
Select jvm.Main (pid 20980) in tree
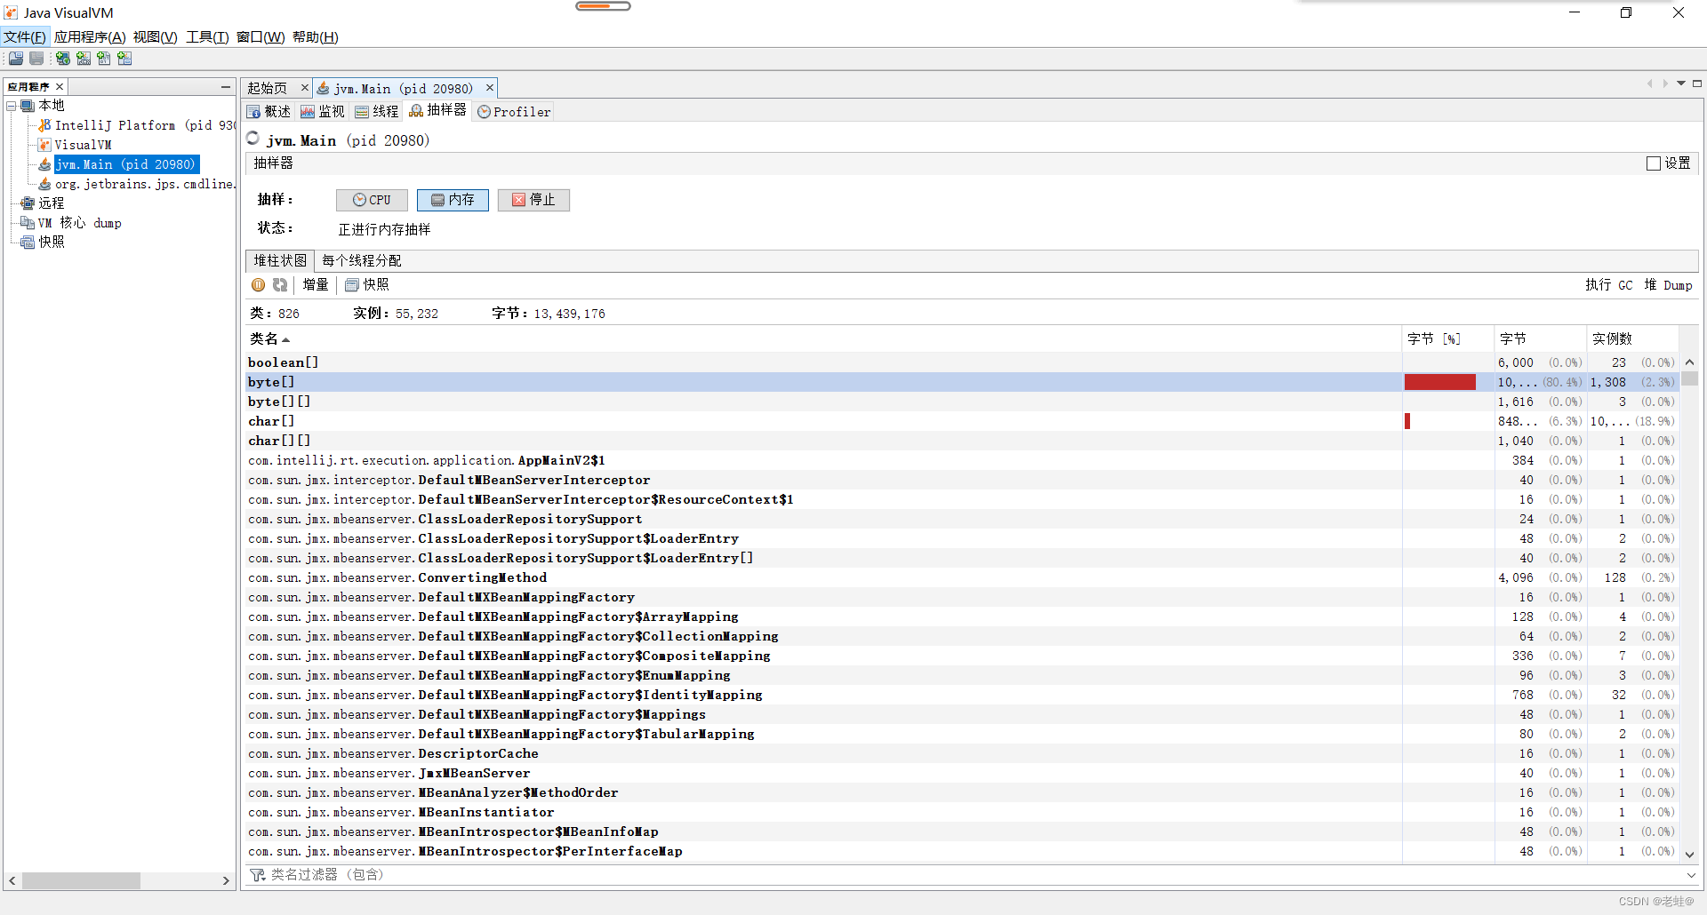[125, 164]
